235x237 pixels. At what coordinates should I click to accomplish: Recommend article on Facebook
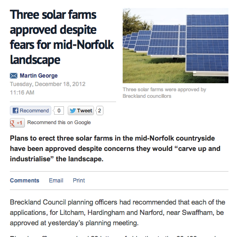(31, 111)
